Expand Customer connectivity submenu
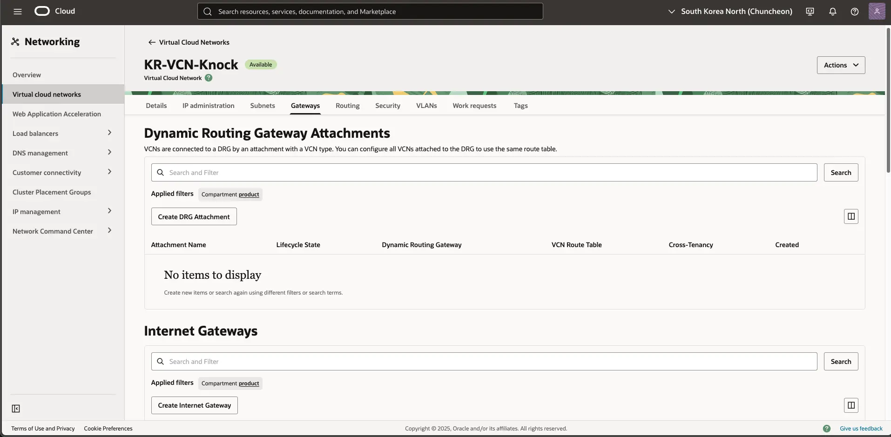 [109, 172]
